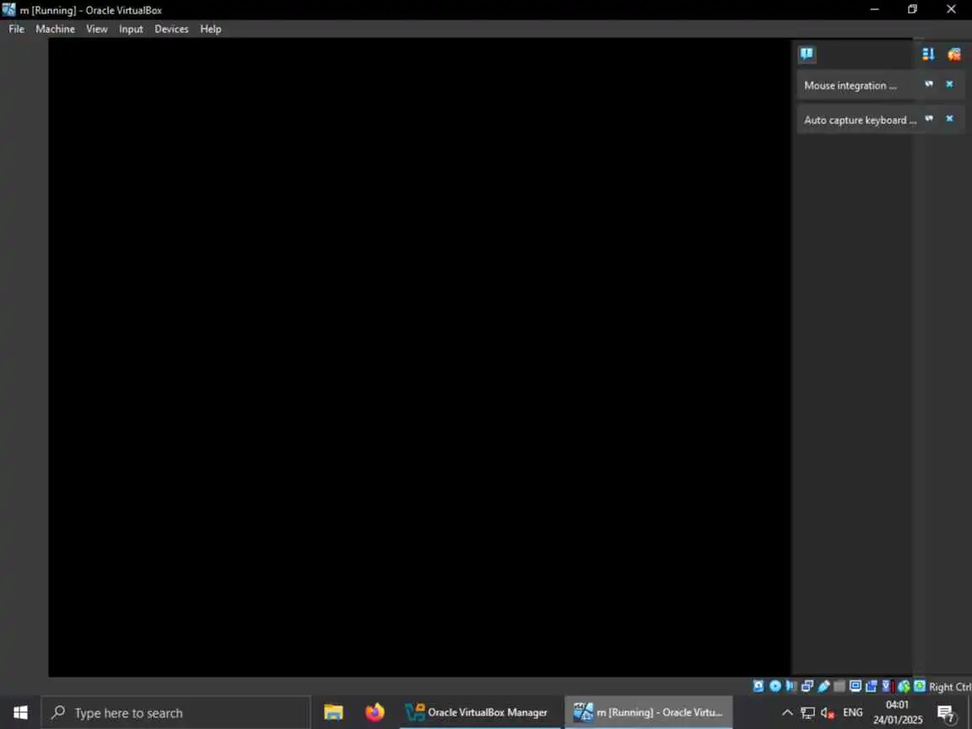The width and height of the screenshot is (972, 729).
Task: Click the Right Ctrl host key label
Action: click(x=950, y=687)
